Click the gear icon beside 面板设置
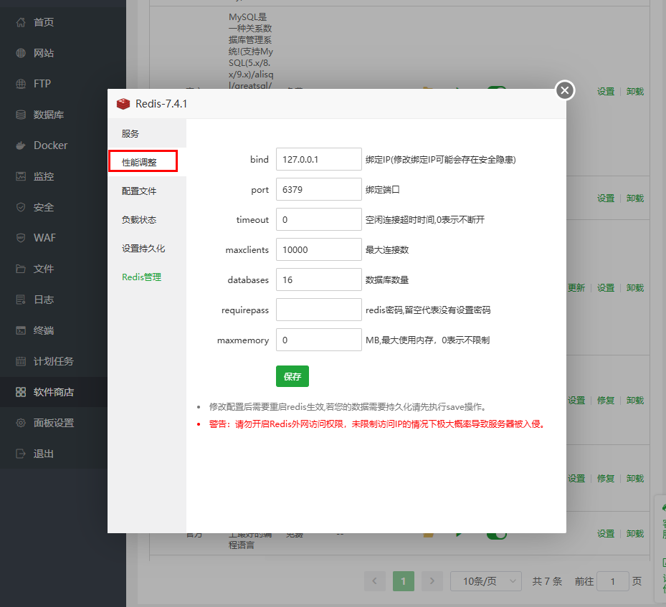The image size is (666, 607). pos(21,423)
